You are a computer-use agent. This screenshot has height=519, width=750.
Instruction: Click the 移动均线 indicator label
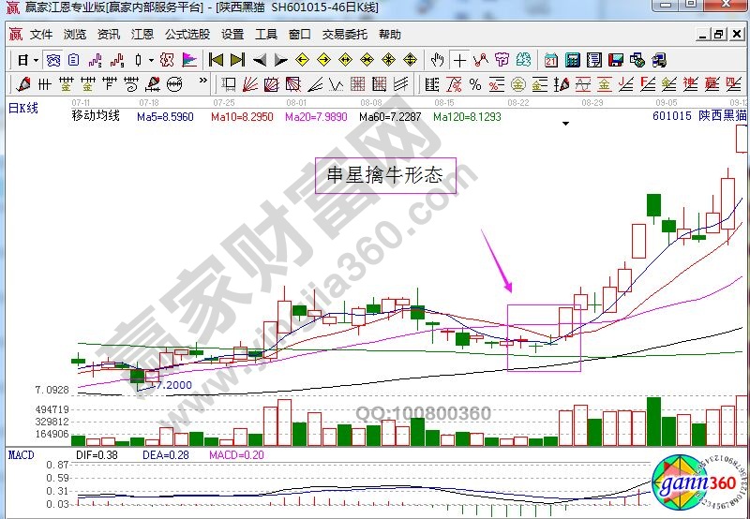96,116
